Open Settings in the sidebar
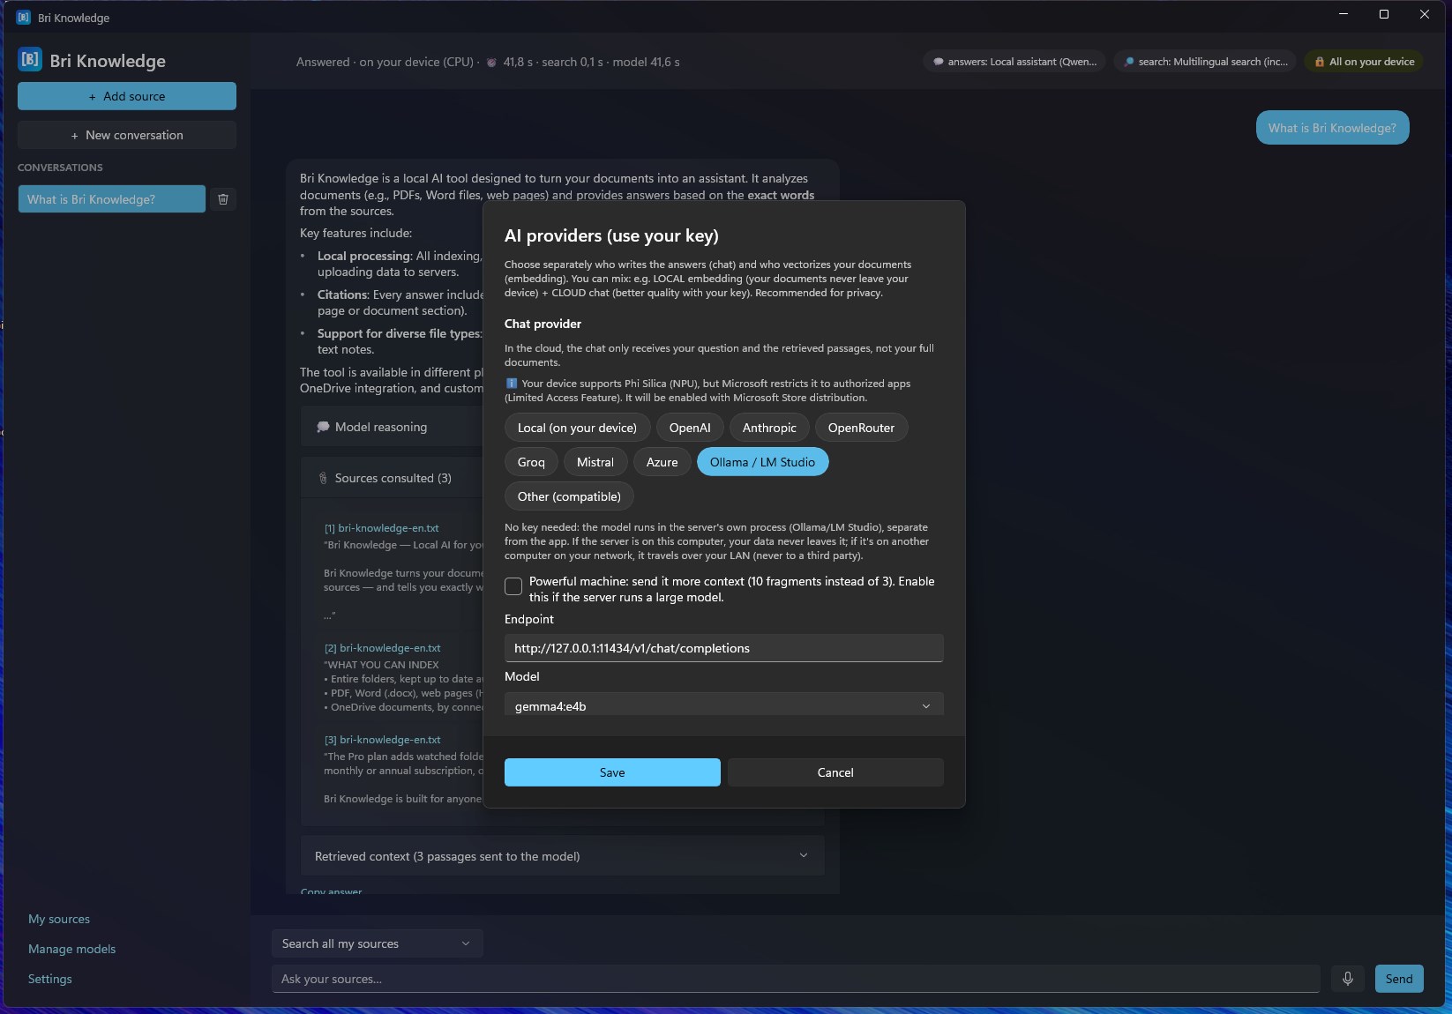 tap(50, 979)
